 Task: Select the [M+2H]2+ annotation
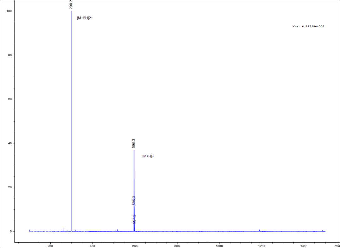pyautogui.click(x=85, y=18)
